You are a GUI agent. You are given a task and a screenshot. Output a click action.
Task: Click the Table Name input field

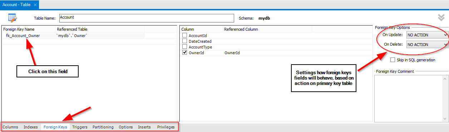pos(146,18)
